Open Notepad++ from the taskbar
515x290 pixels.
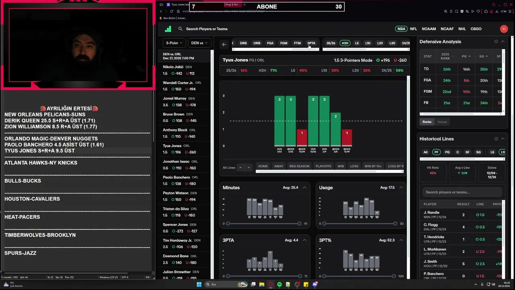pyautogui.click(x=288, y=284)
